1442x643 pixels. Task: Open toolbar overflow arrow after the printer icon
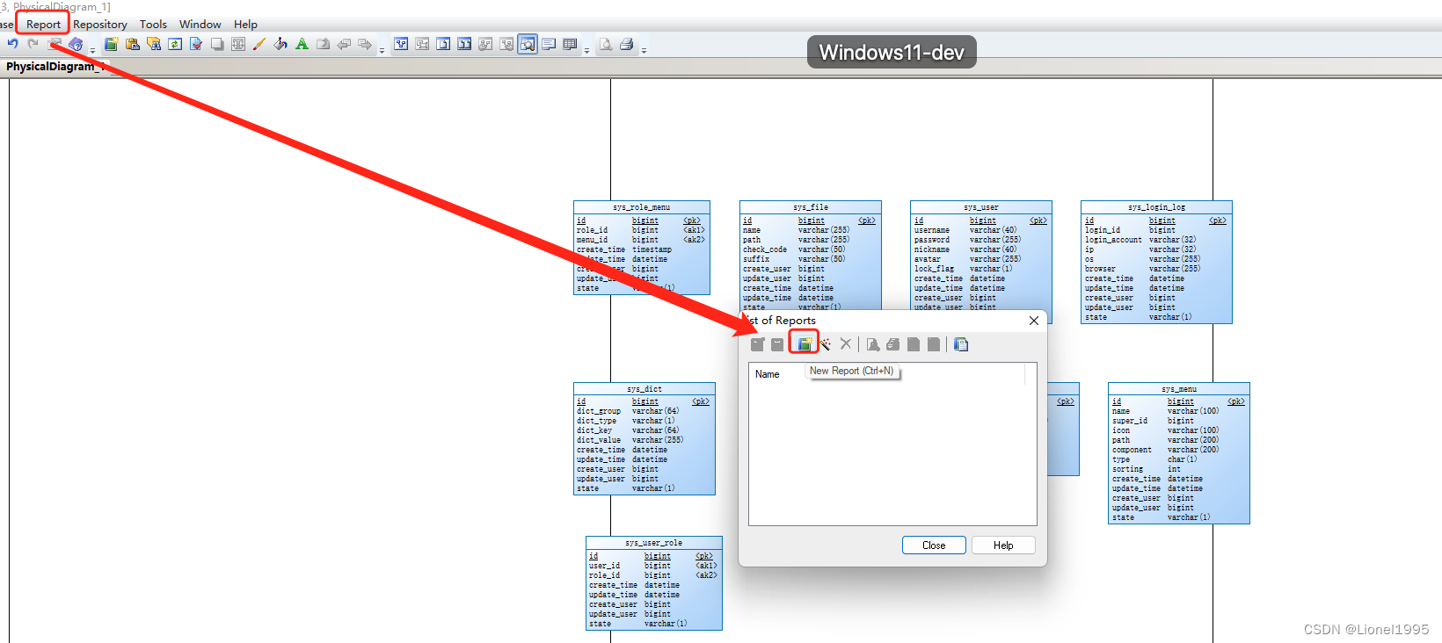644,50
